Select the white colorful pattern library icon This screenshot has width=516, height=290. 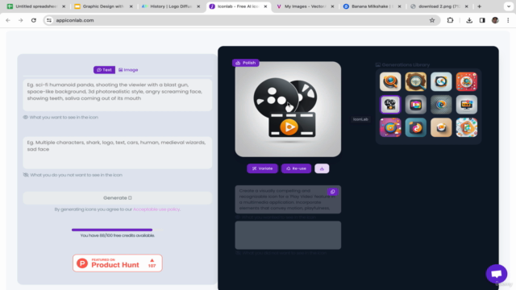467,127
